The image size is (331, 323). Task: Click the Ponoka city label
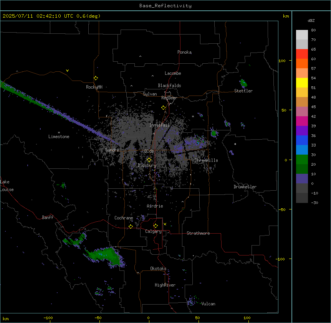(184, 52)
